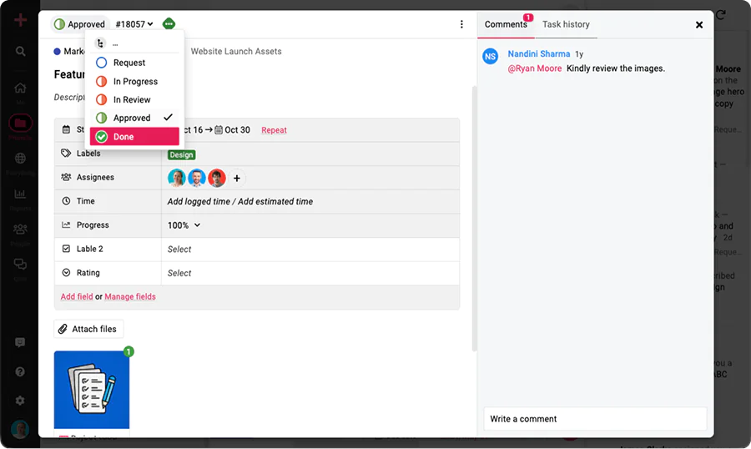Click the red plus add button in sidebar
The width and height of the screenshot is (751, 449).
(20, 20)
